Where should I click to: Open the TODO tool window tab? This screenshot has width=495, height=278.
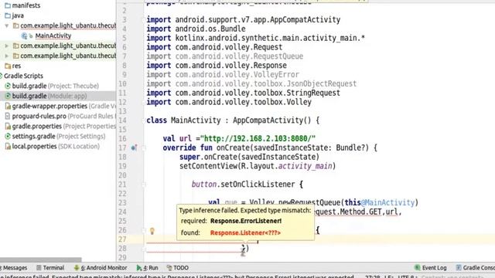coord(178,268)
